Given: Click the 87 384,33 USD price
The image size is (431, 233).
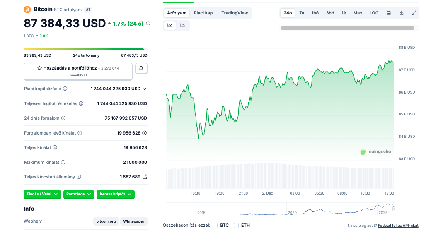Looking at the screenshot, I should pyautogui.click(x=65, y=23).
